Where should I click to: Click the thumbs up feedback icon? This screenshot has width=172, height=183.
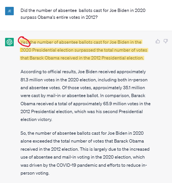pyautogui.click(x=158, y=41)
